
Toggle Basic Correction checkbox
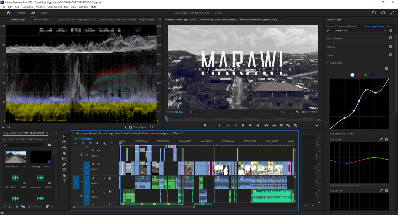(x=391, y=38)
